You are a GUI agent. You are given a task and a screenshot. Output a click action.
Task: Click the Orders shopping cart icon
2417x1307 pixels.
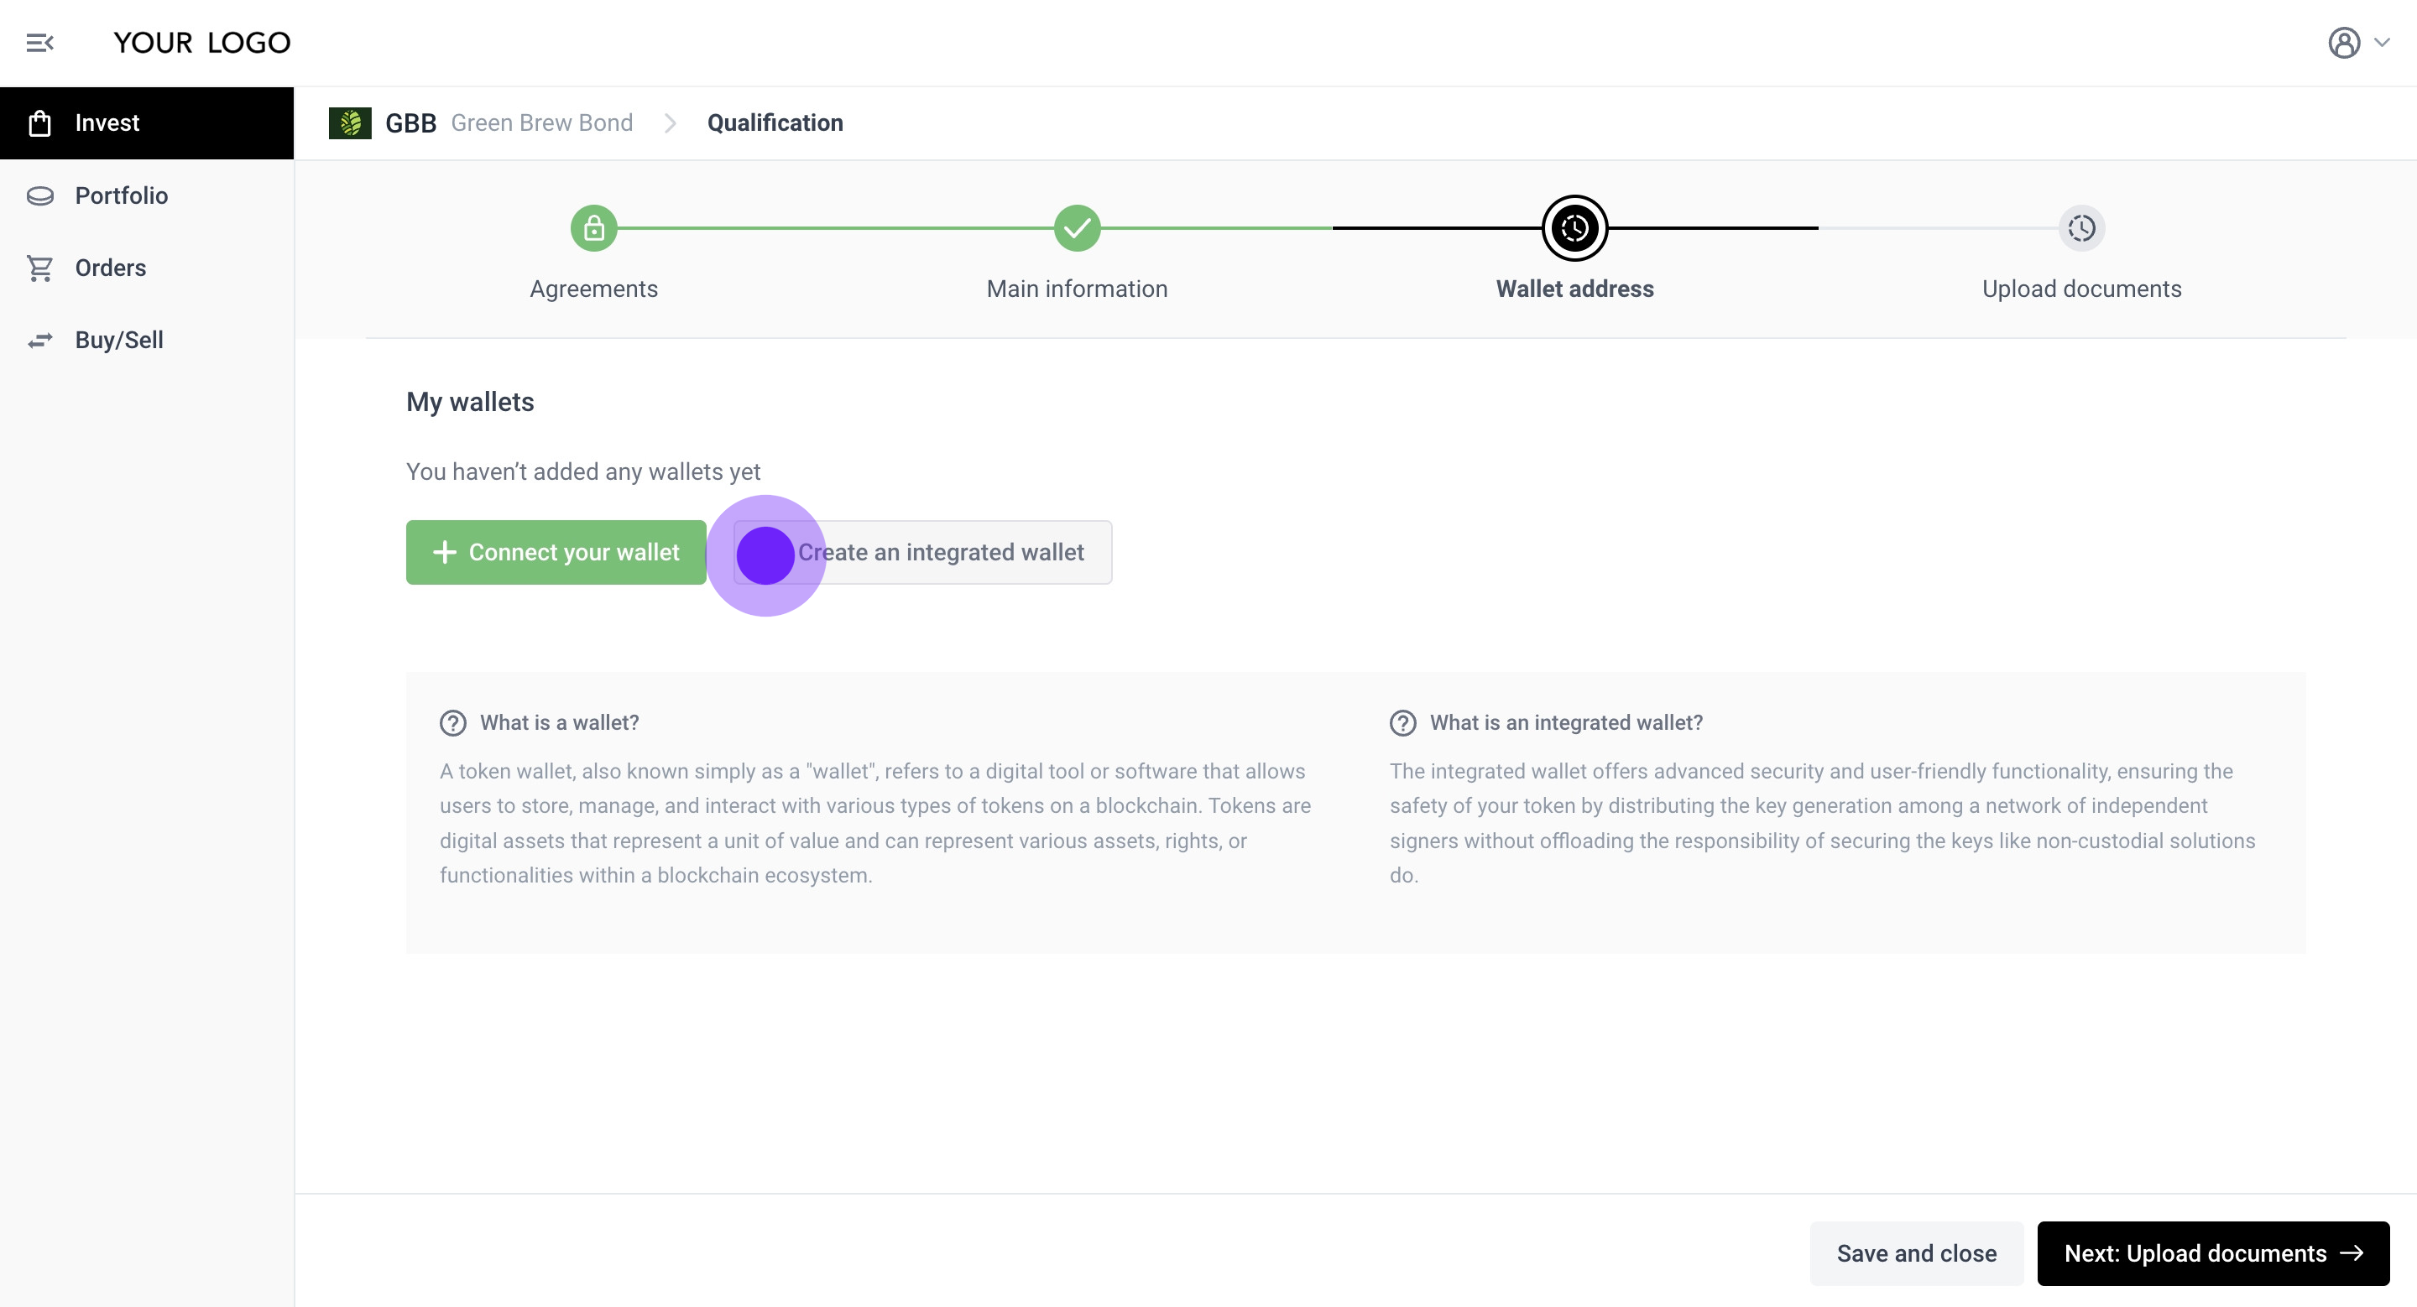pos(39,268)
